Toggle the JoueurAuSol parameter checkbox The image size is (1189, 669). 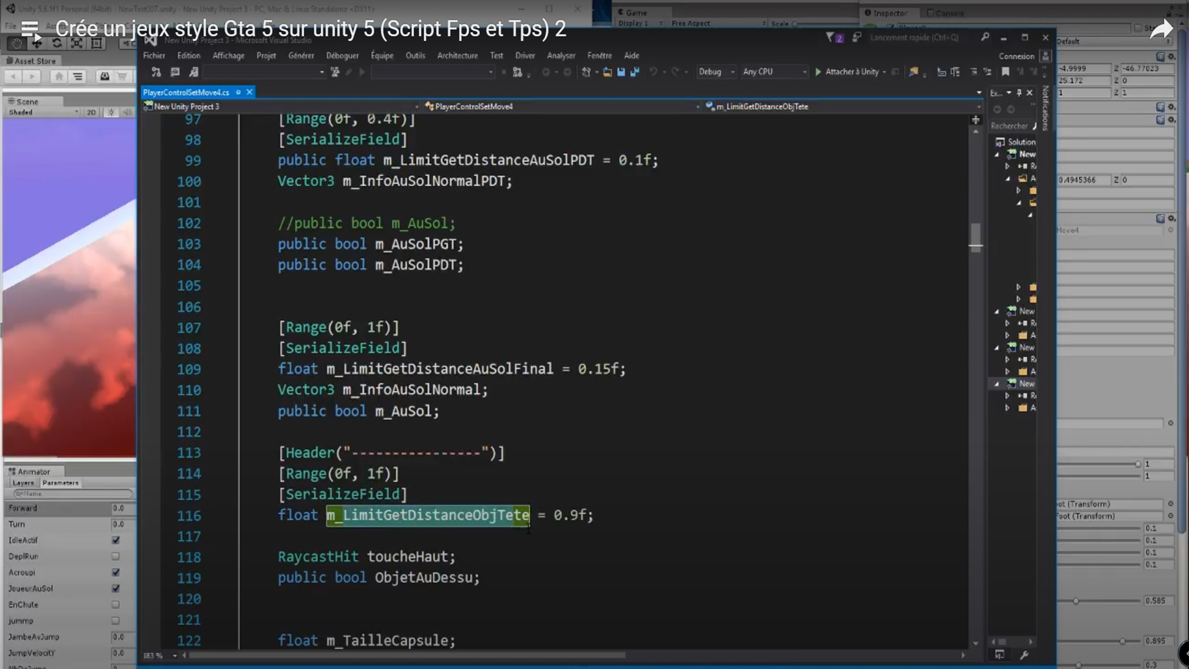[116, 588]
